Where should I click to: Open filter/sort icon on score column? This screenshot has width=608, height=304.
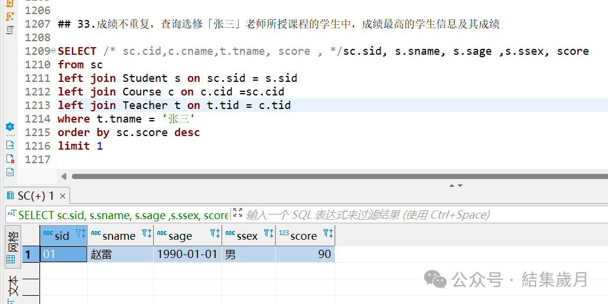(x=328, y=233)
